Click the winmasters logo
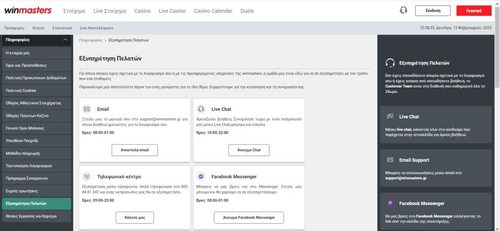 (28, 11)
